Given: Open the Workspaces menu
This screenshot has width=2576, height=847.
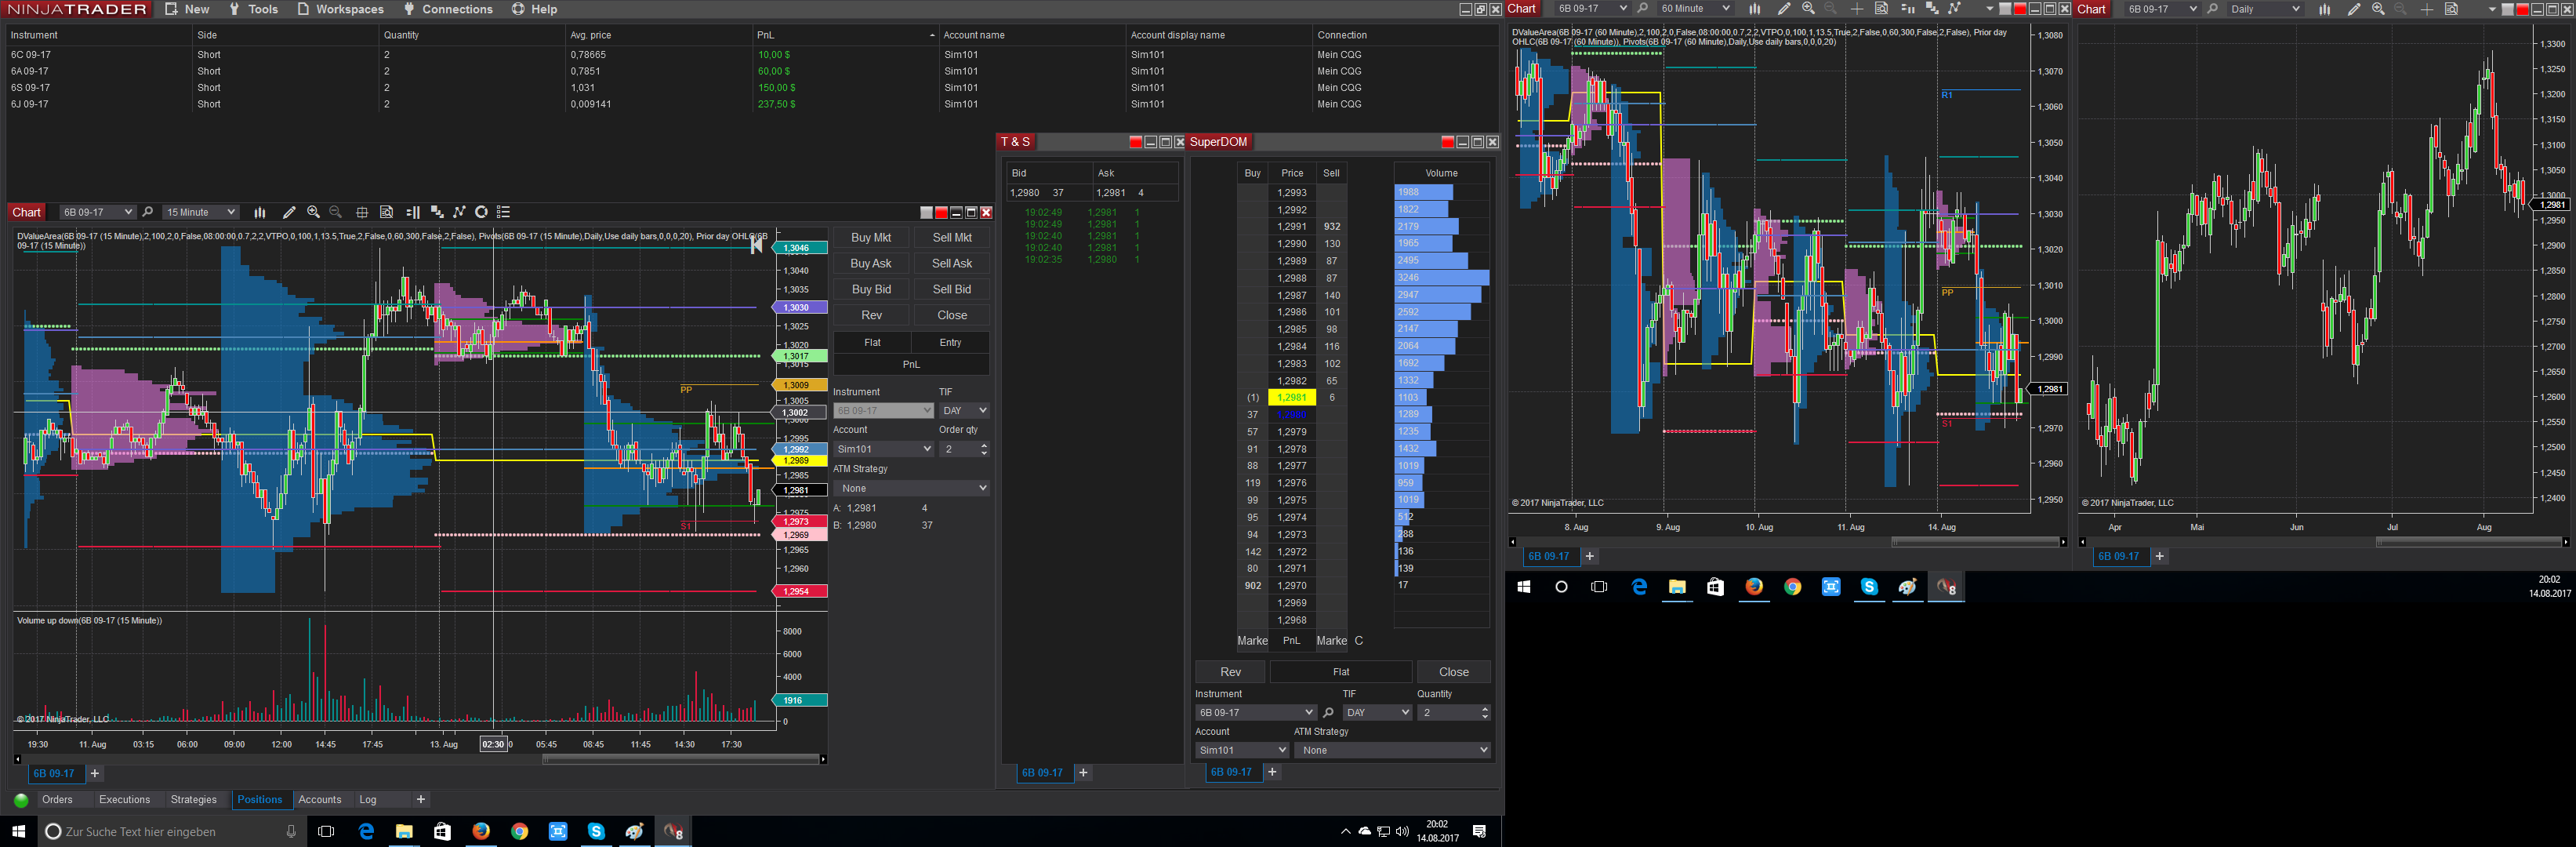Looking at the screenshot, I should tap(340, 9).
